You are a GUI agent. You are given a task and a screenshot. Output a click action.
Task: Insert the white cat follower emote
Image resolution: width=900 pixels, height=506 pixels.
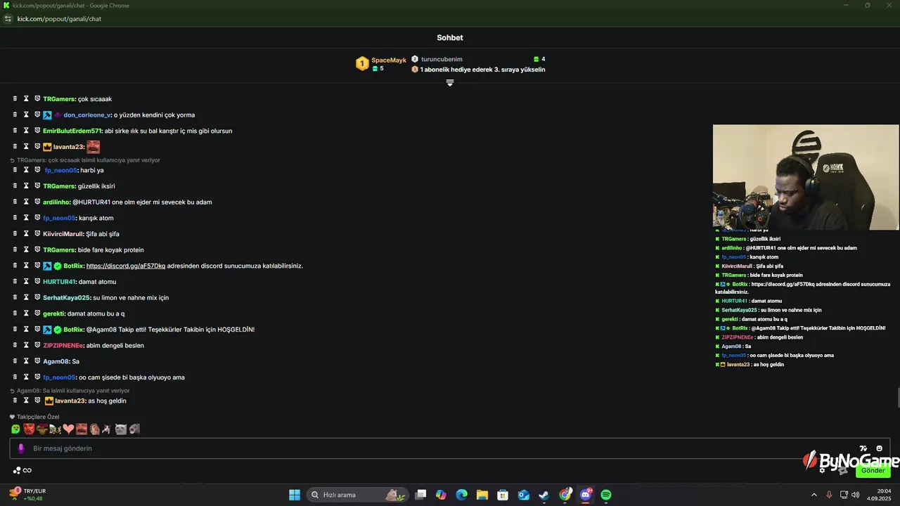point(121,429)
